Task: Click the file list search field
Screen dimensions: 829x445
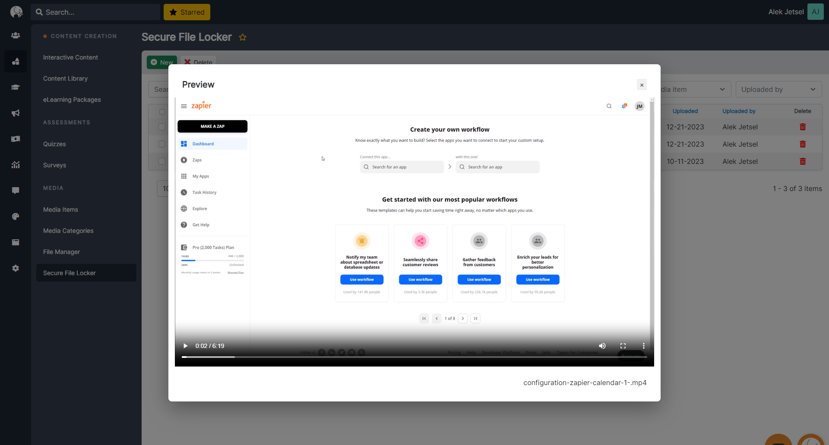Action: point(159,89)
